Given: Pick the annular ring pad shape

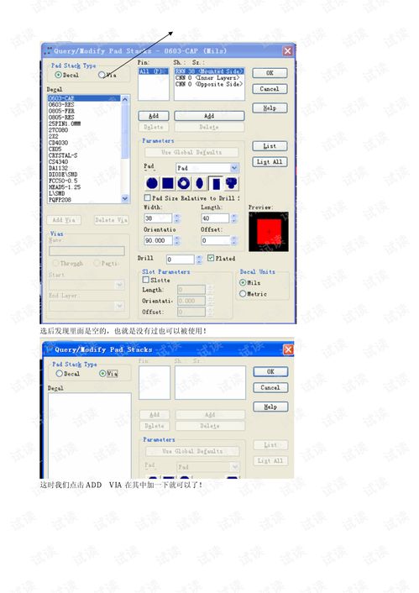Looking at the screenshot, I should coord(184,183).
